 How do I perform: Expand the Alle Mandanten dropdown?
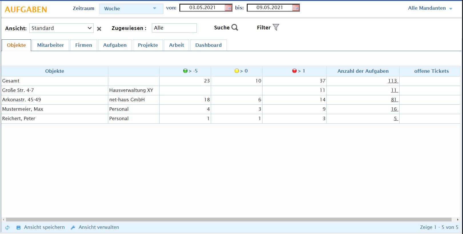430,8
